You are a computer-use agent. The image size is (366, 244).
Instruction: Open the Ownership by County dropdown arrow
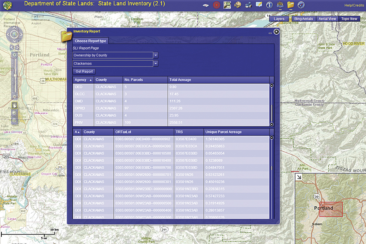click(156, 55)
